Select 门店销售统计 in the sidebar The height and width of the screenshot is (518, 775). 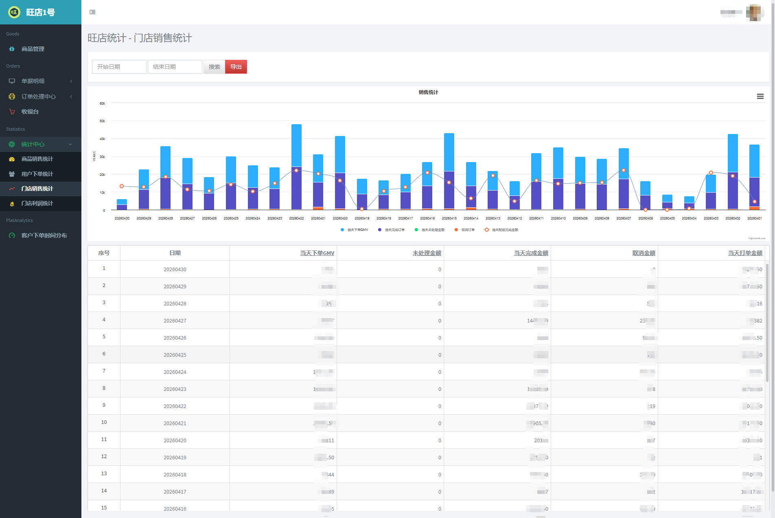[41, 189]
